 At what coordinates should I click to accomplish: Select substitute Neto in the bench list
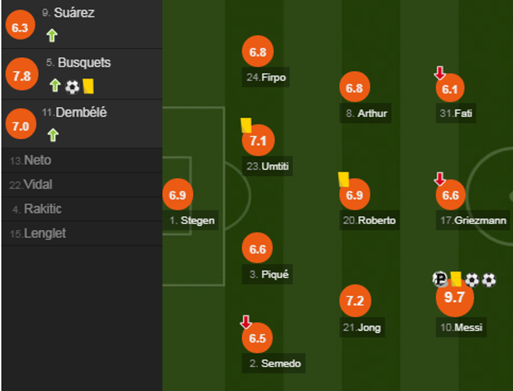click(x=38, y=160)
